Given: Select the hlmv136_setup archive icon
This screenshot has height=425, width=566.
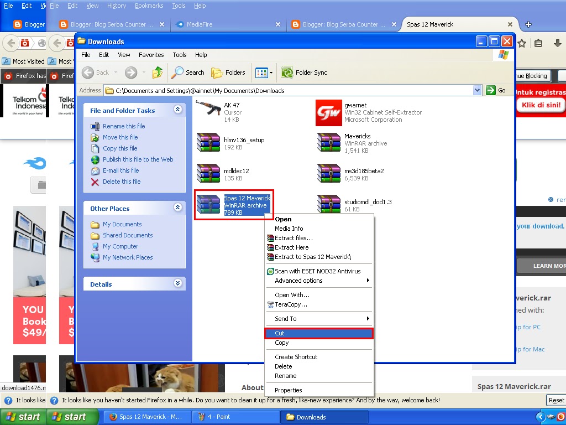Looking at the screenshot, I should [x=208, y=142].
